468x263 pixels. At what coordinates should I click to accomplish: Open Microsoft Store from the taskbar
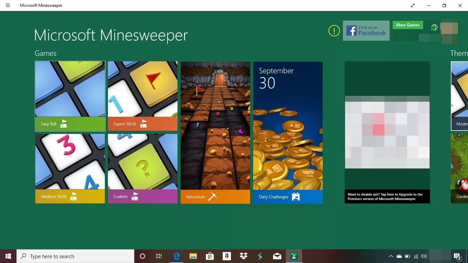point(210,256)
